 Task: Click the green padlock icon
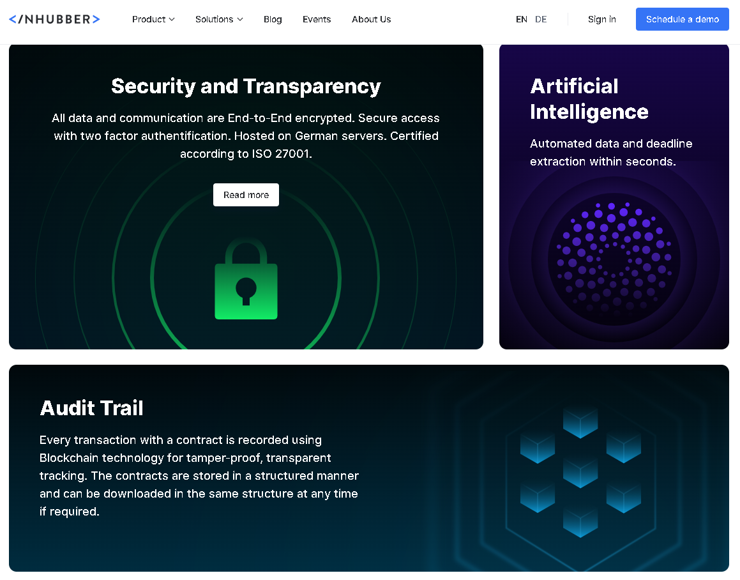[x=246, y=279]
